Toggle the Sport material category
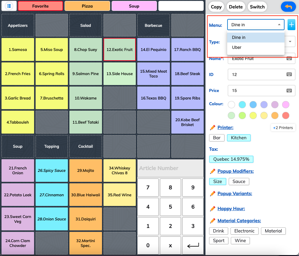The image size is (299, 256). (x=218, y=241)
